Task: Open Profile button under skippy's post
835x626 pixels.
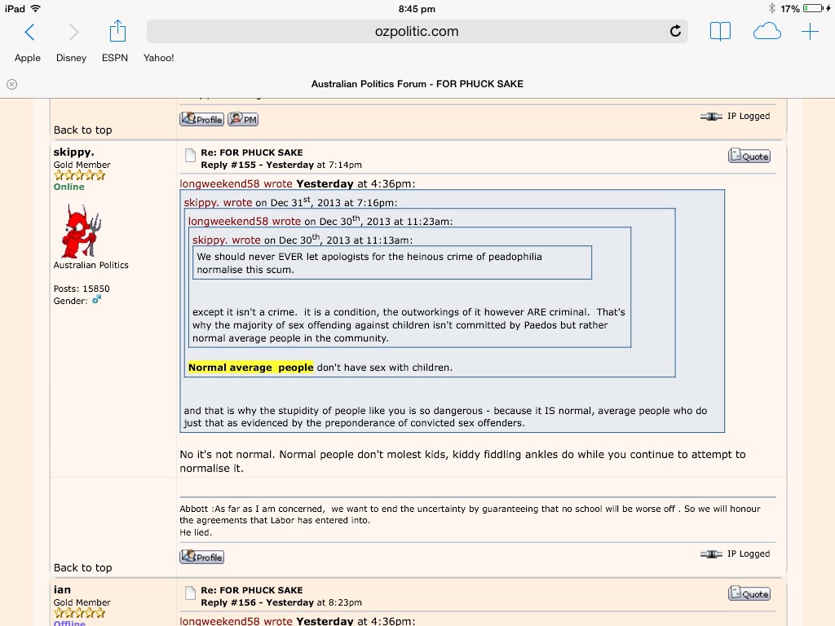Action: 201,558
